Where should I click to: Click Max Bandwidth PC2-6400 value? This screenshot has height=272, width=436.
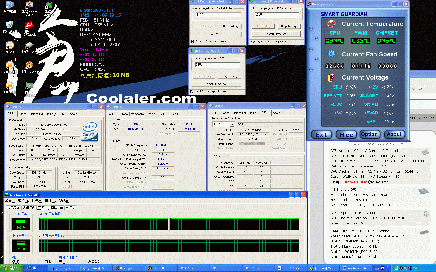253,134
